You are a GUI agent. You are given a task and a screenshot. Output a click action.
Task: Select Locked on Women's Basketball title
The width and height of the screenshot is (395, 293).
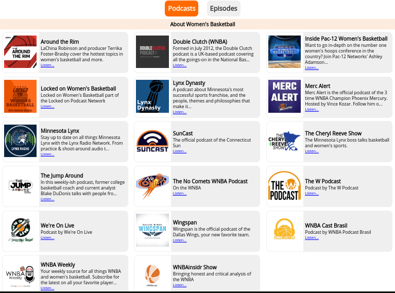pyautogui.click(x=78, y=89)
